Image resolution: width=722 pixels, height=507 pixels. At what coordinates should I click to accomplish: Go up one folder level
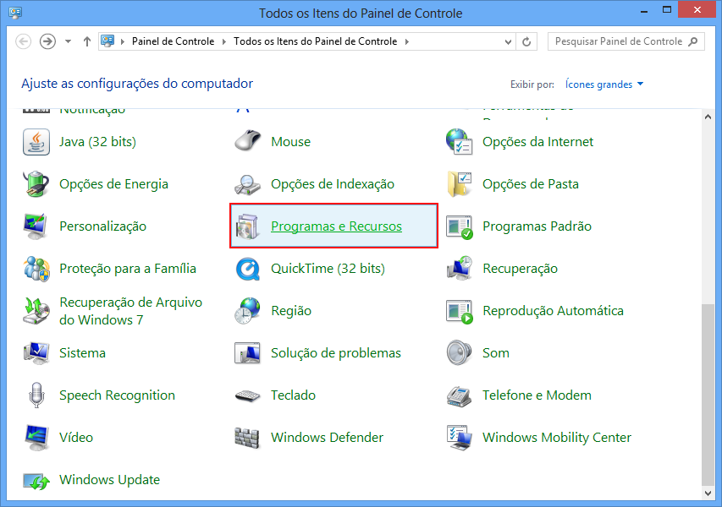[87, 41]
